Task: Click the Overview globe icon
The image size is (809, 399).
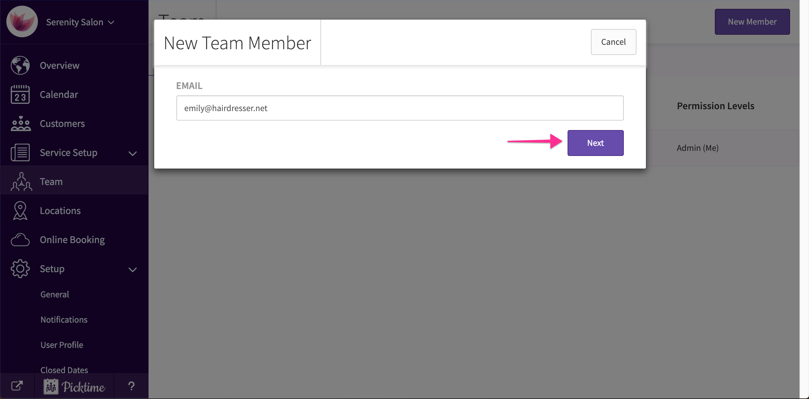Action: [20, 65]
